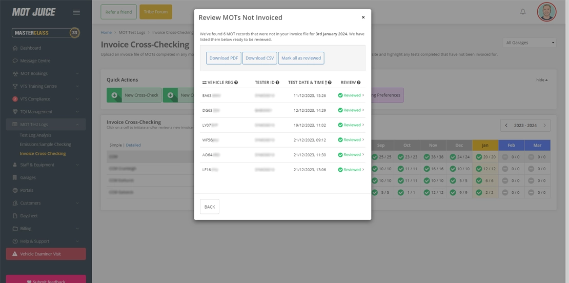Go to previous year range arrow
Screen dimensions: 569x283
pos(506,126)
